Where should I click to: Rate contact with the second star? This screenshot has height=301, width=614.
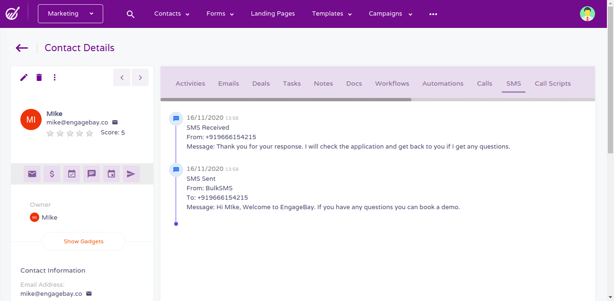coord(60,133)
